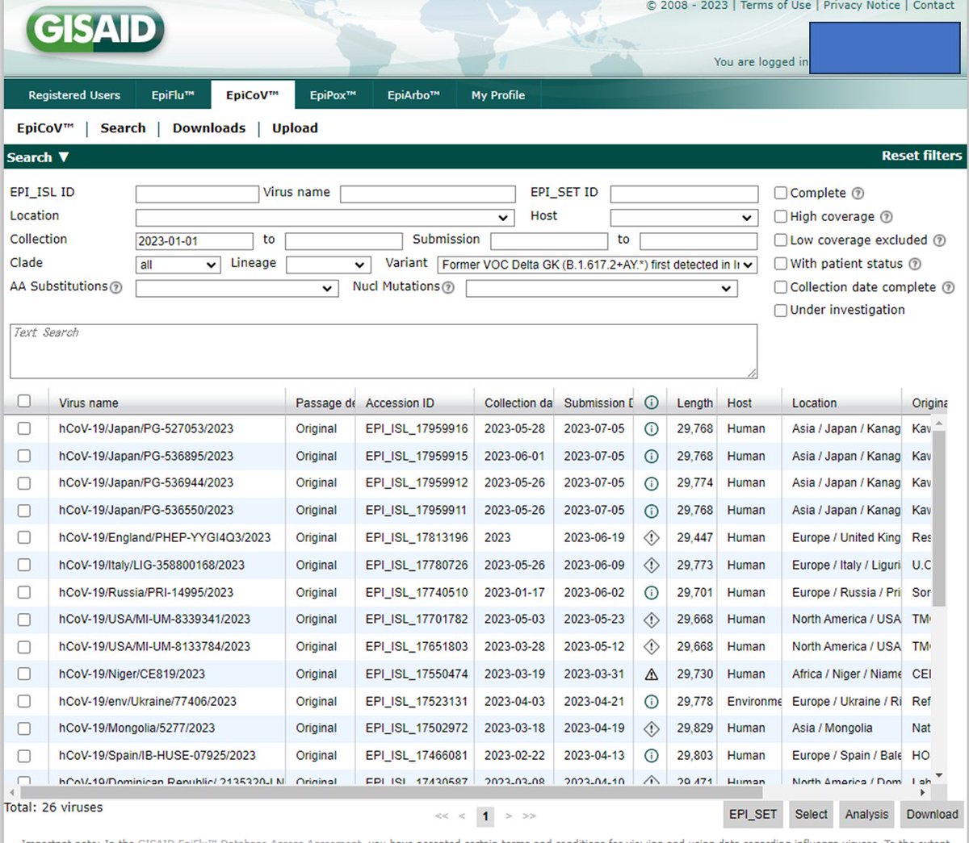Enable Under investigation checkbox

[x=781, y=310]
